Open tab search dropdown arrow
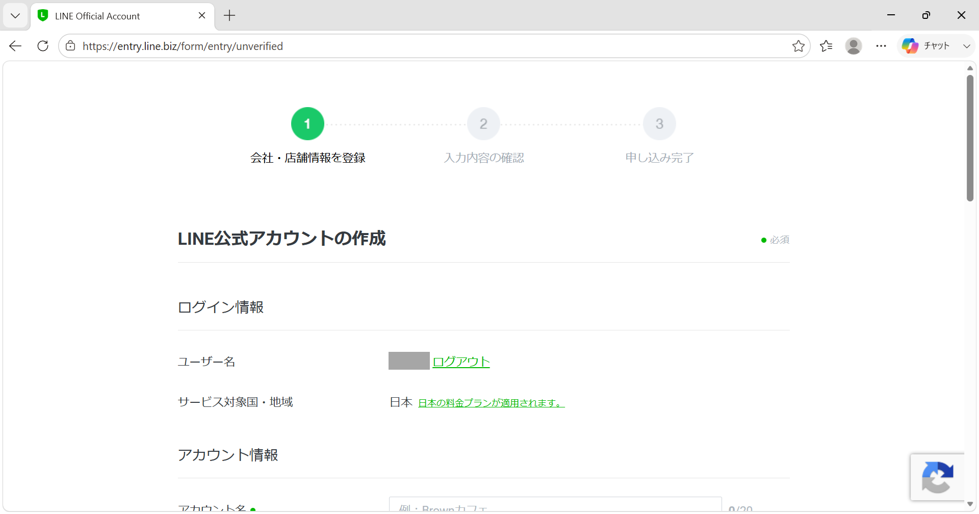 click(x=15, y=16)
